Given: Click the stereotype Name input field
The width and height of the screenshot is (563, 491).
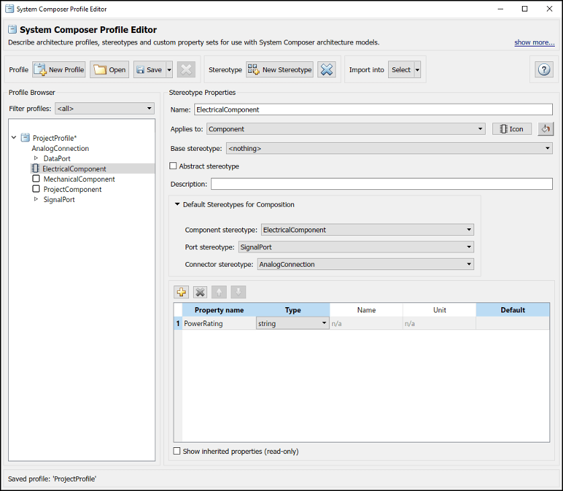Looking at the screenshot, I should (x=373, y=110).
